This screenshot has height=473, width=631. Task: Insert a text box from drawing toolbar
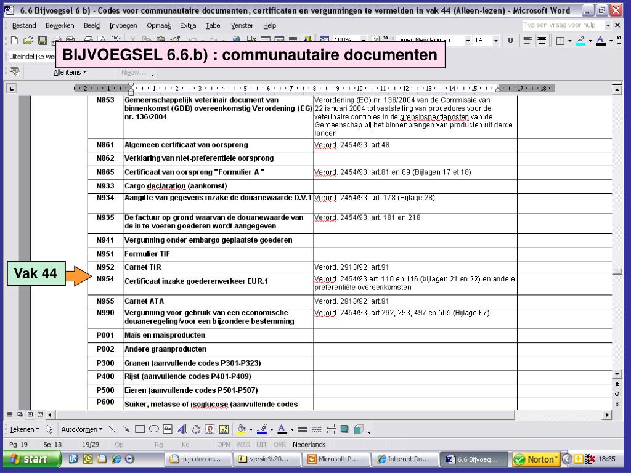[x=168, y=429]
